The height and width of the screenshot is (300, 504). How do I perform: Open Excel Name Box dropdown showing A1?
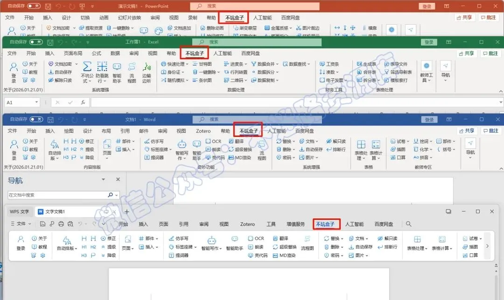click(x=37, y=102)
